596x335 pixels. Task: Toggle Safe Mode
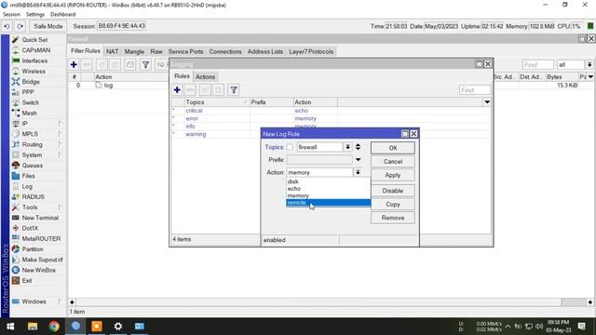pos(47,26)
